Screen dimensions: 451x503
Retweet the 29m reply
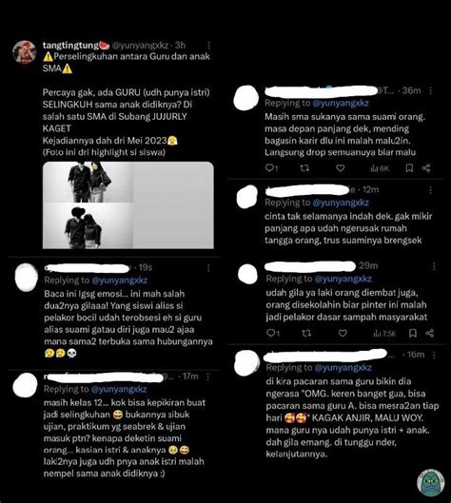point(306,334)
